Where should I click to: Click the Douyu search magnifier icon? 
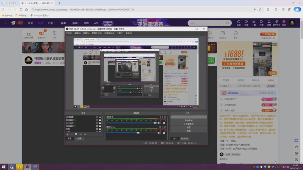tap(228, 23)
